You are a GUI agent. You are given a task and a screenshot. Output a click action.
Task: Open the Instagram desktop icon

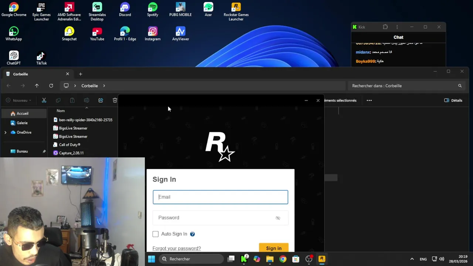(x=153, y=34)
